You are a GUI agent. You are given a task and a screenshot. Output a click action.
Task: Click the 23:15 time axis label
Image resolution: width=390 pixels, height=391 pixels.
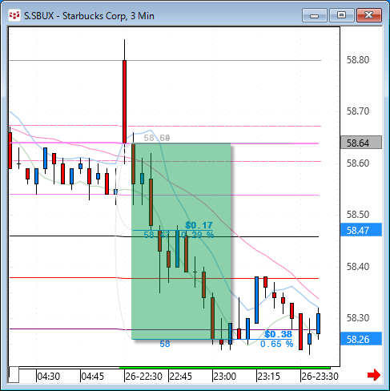[269, 377]
